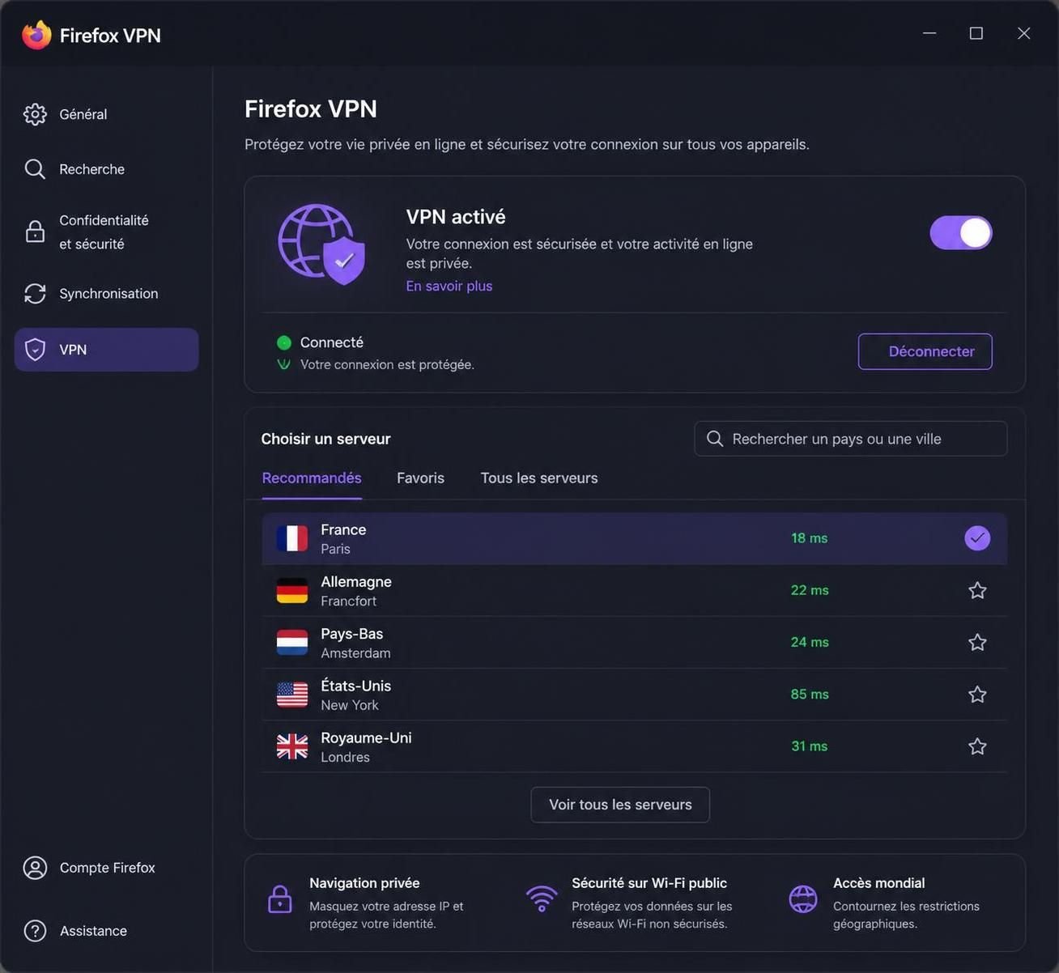Switch to the Recommandés tab

312,478
